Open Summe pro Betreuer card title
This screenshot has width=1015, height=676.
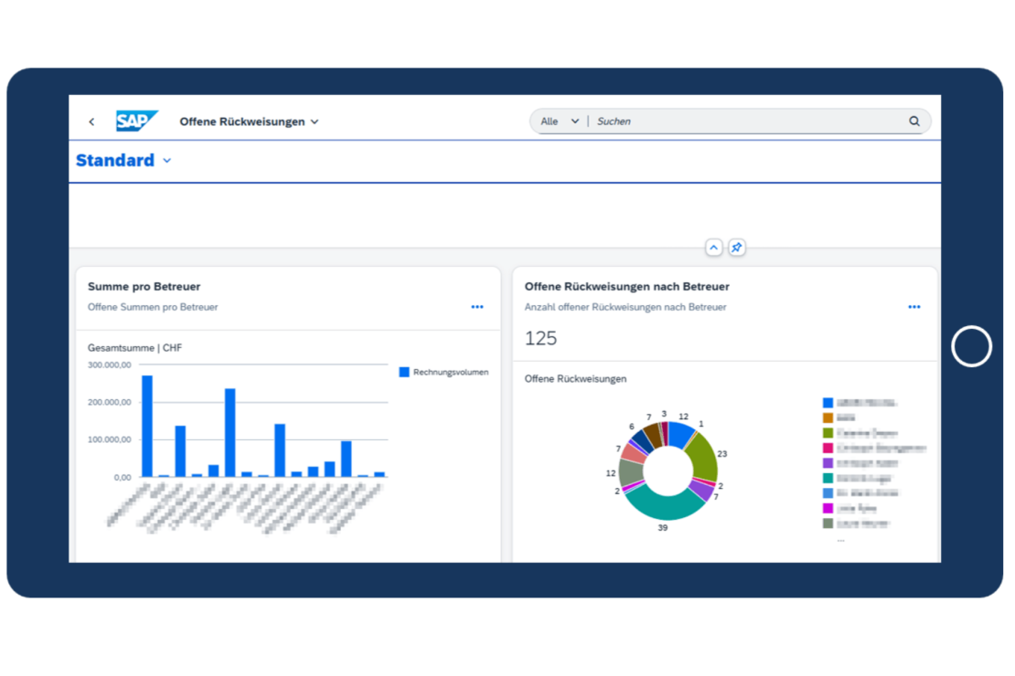[x=144, y=287]
